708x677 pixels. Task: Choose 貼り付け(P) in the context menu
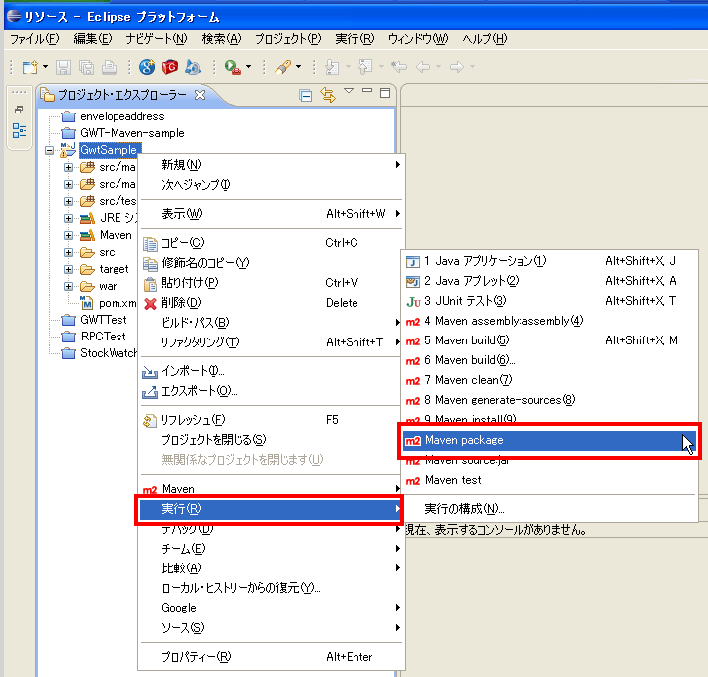(x=271, y=283)
